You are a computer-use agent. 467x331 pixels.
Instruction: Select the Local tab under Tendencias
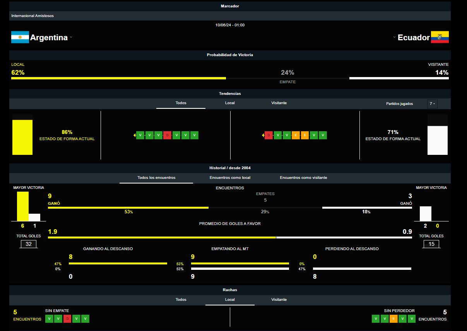pos(230,103)
